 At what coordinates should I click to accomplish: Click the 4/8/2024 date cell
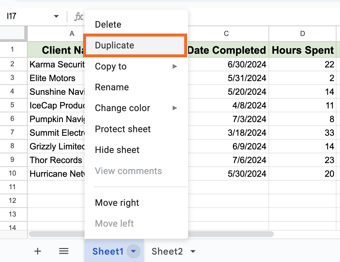228,105
